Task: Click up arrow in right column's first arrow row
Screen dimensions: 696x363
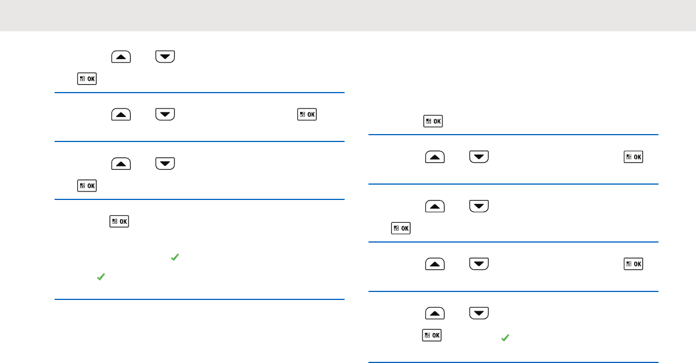Action: coord(434,157)
